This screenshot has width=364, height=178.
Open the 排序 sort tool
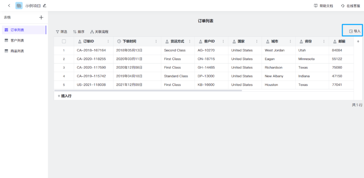coord(79,32)
